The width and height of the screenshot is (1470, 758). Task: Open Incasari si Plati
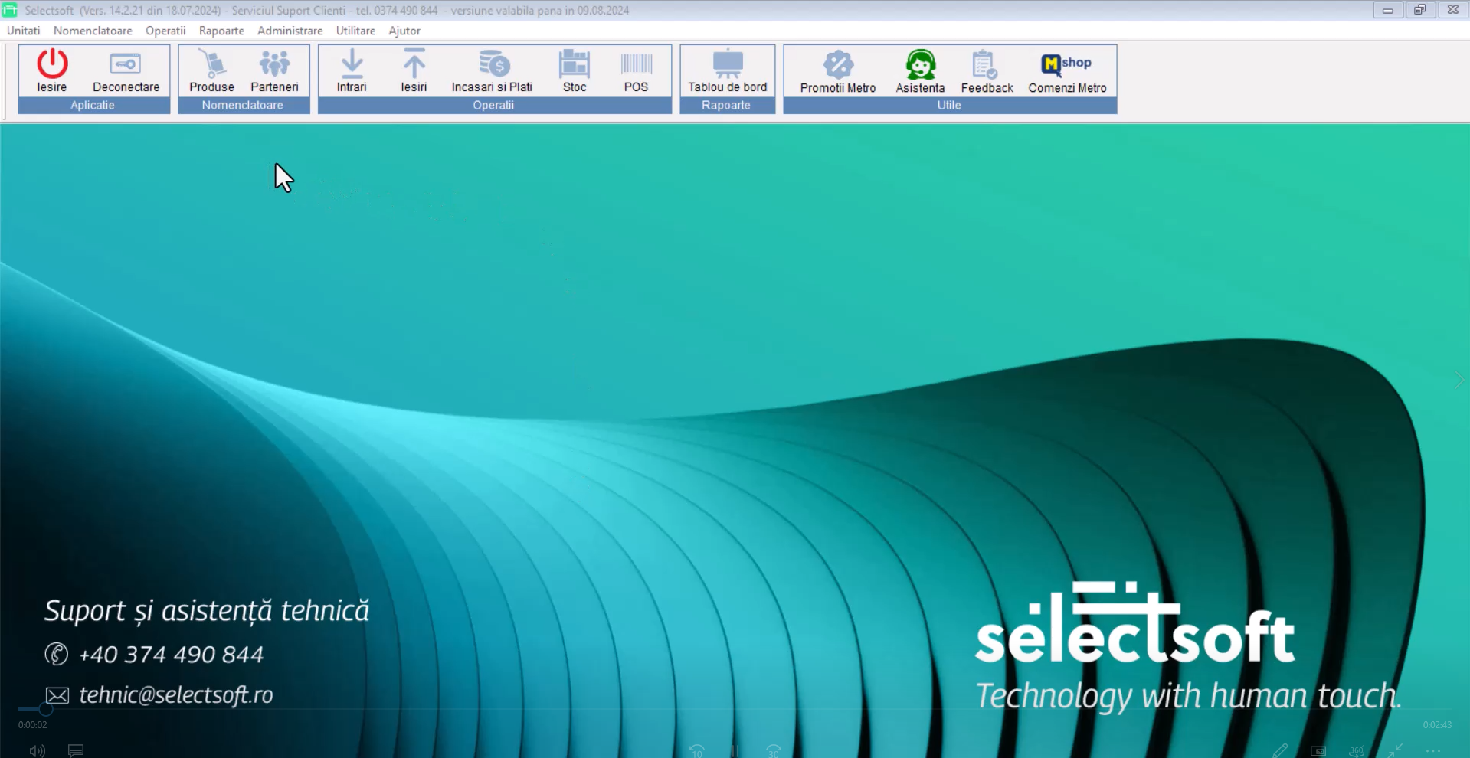click(492, 70)
